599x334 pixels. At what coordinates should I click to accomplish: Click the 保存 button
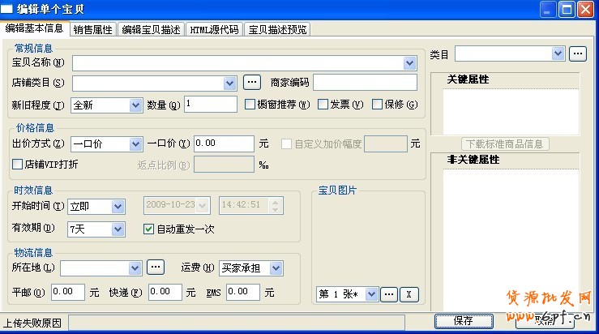[464, 320]
